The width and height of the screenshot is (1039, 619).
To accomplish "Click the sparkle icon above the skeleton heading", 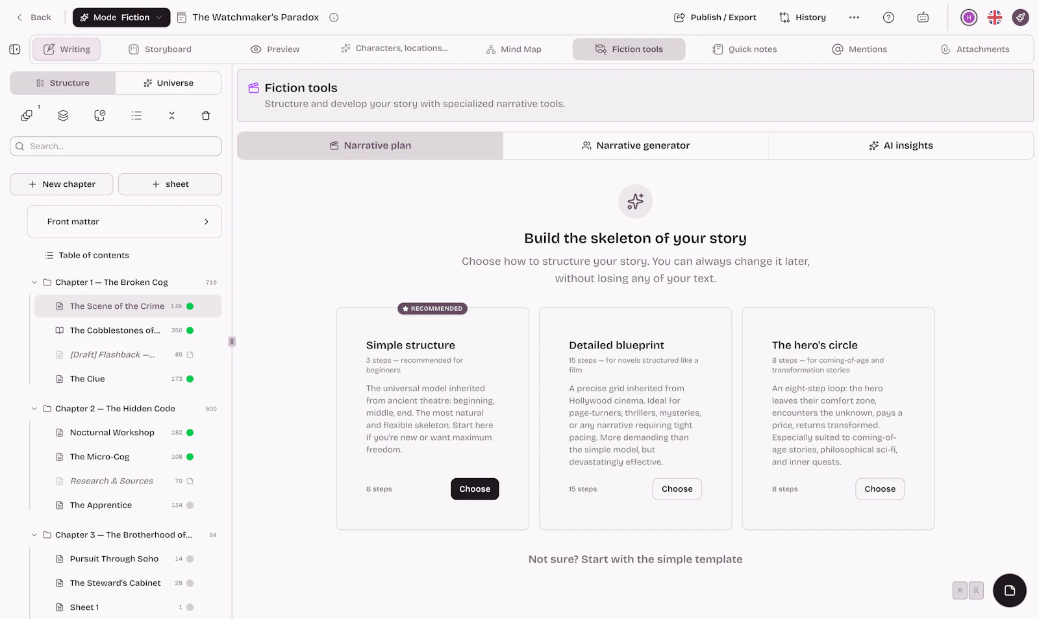I will pos(635,201).
